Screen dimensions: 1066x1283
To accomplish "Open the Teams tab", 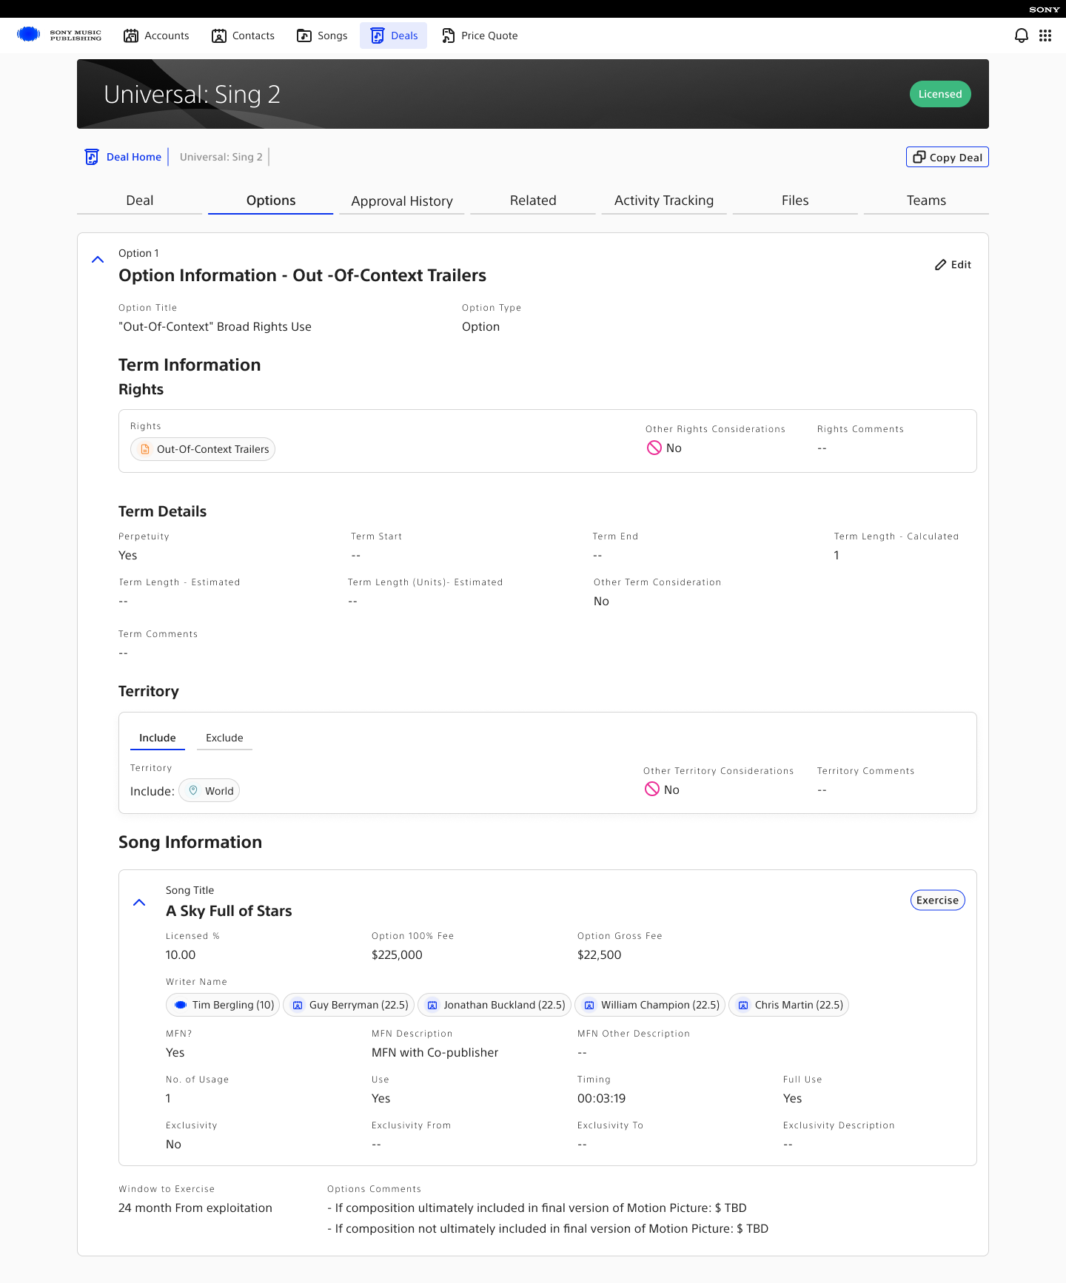I will (926, 201).
